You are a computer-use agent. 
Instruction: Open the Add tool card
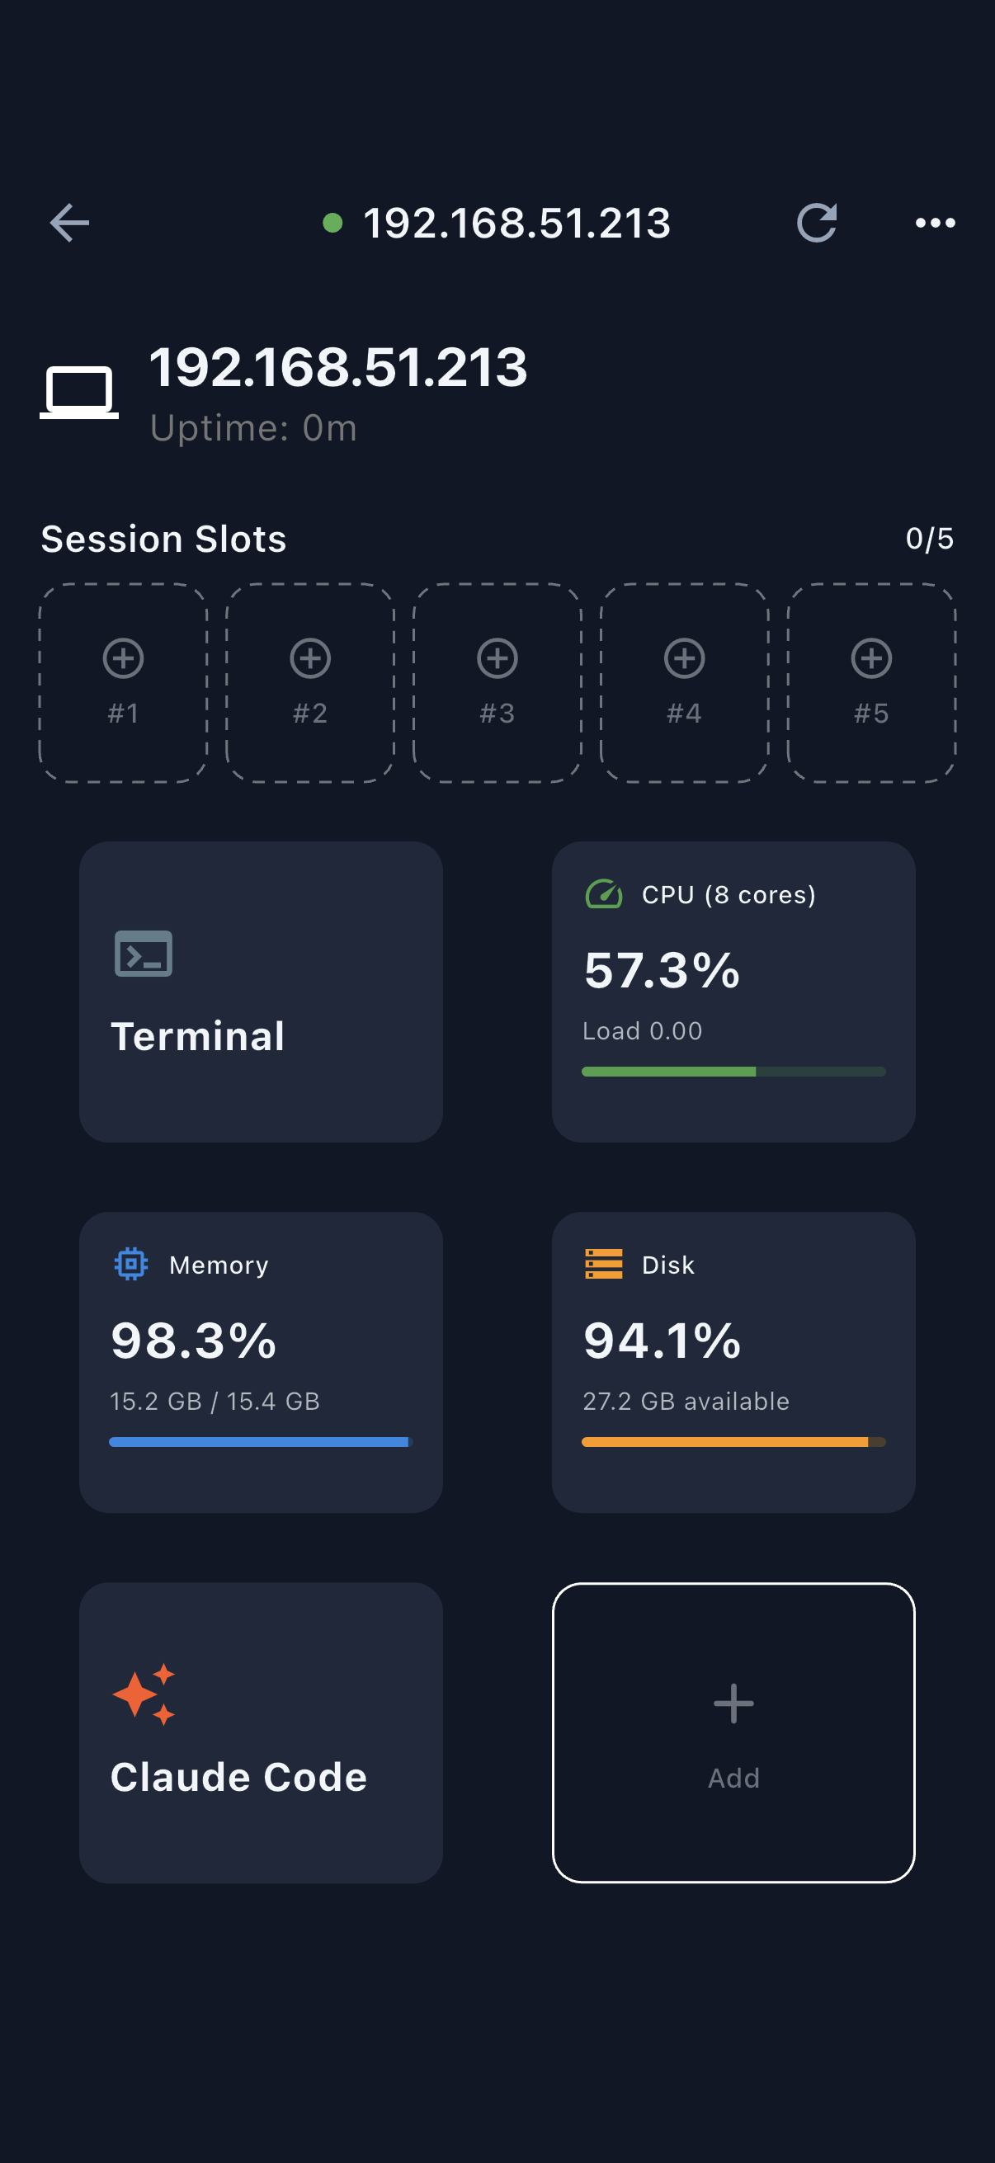point(733,1726)
